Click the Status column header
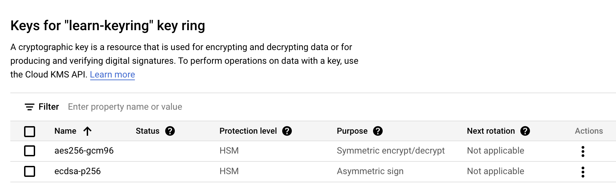This screenshot has width=616, height=194. pyautogui.click(x=147, y=131)
